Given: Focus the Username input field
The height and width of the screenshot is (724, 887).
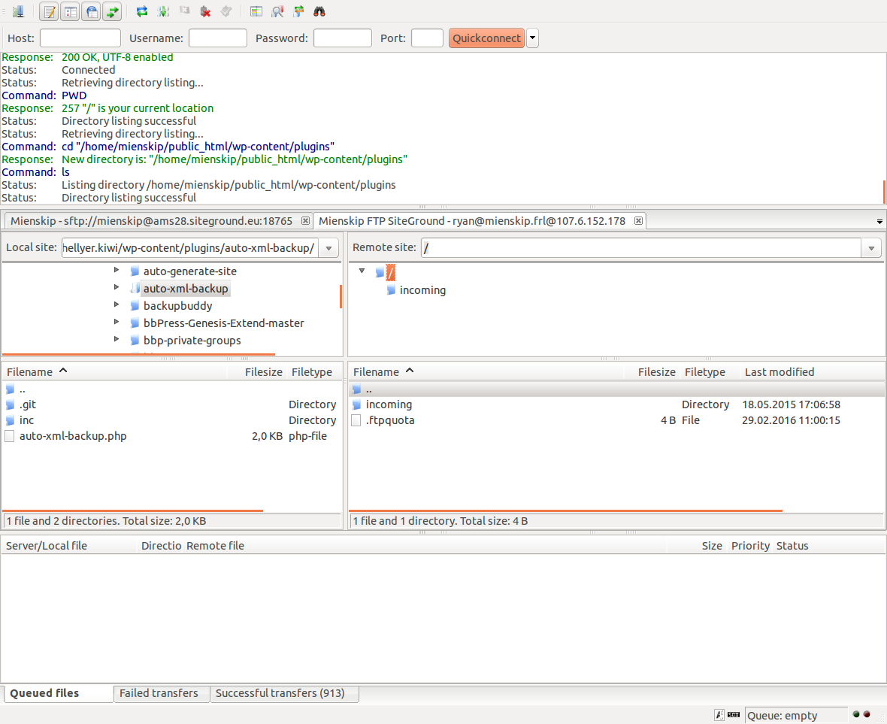Looking at the screenshot, I should tap(218, 38).
